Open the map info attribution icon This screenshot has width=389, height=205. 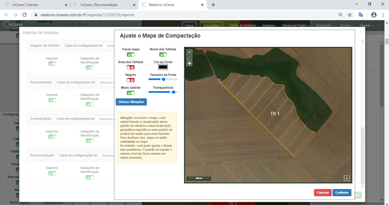coord(346,178)
